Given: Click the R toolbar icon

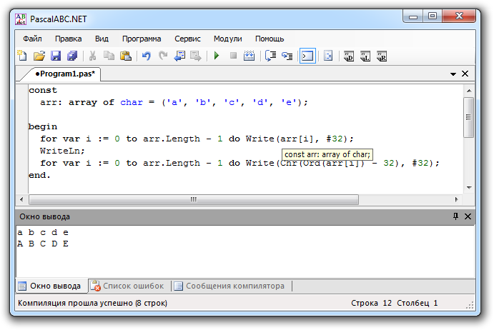Looking at the screenshot, I should pos(382,56).
